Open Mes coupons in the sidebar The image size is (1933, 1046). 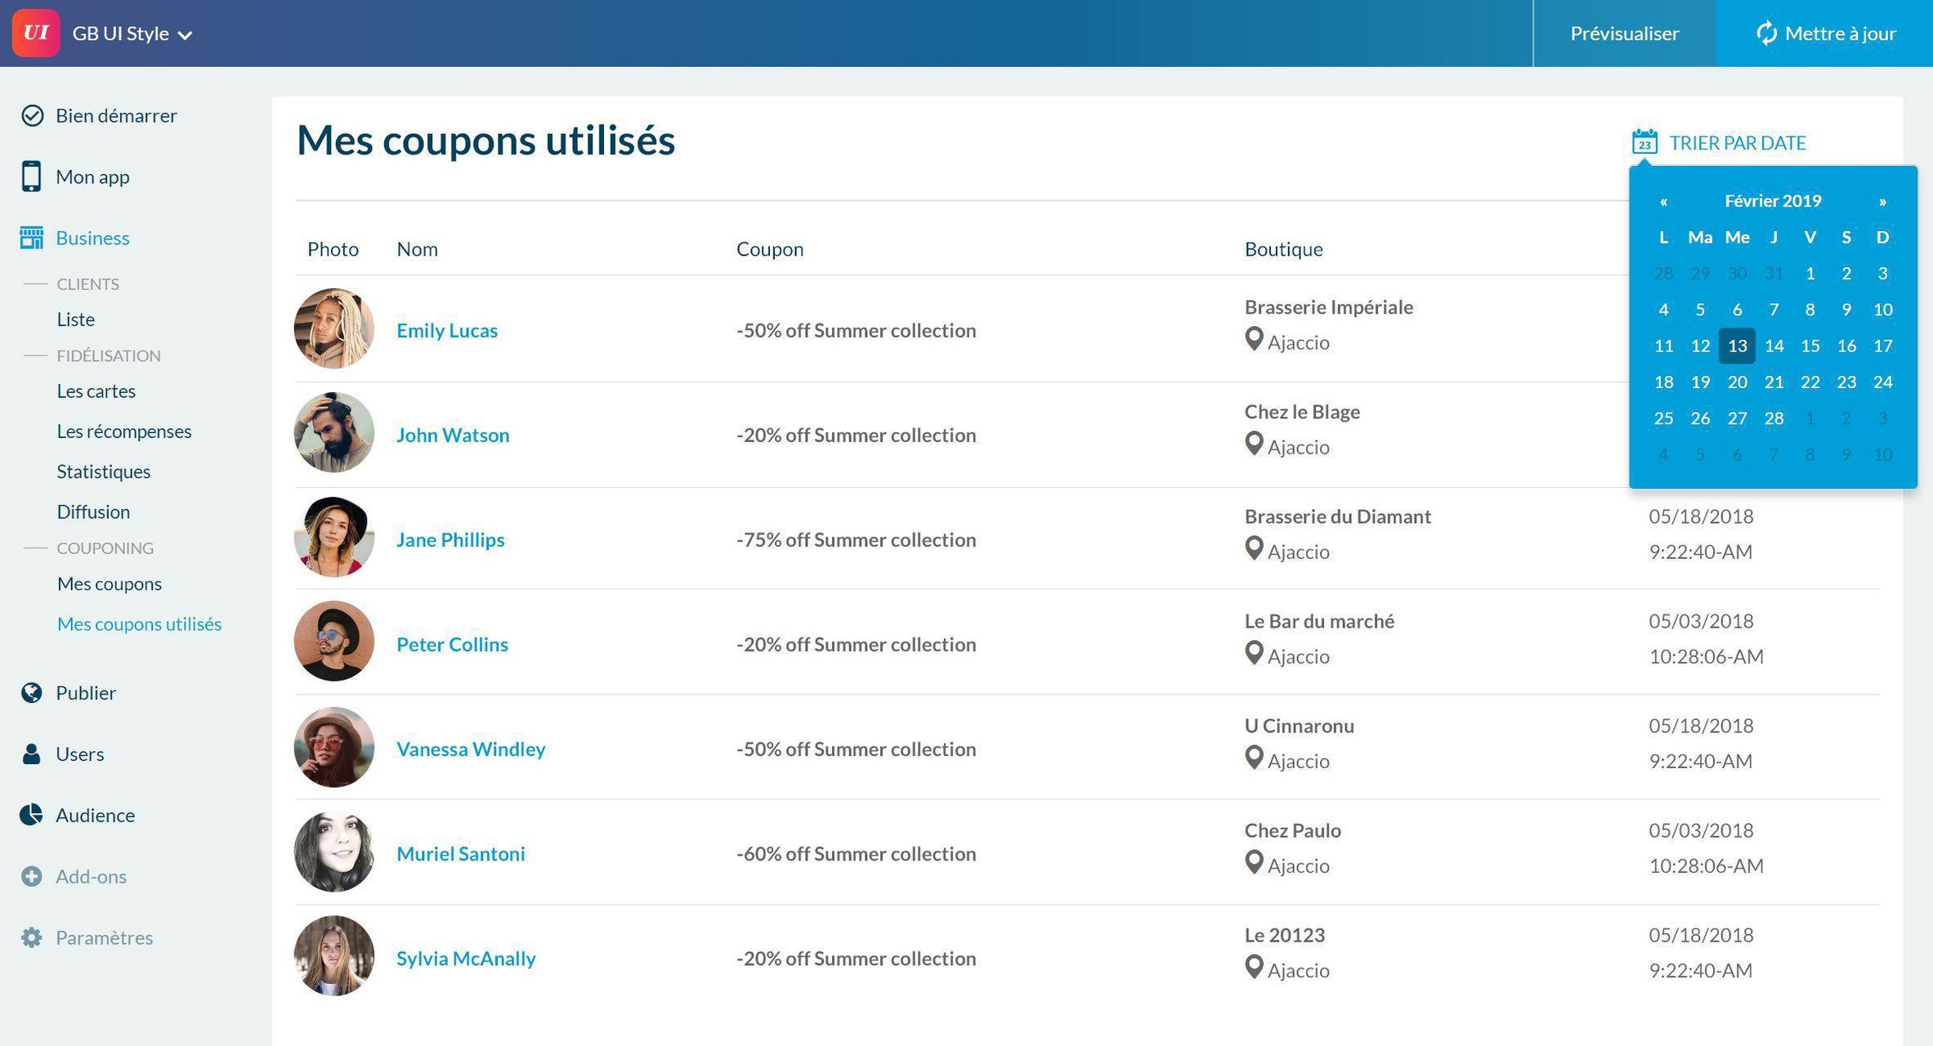coord(110,583)
